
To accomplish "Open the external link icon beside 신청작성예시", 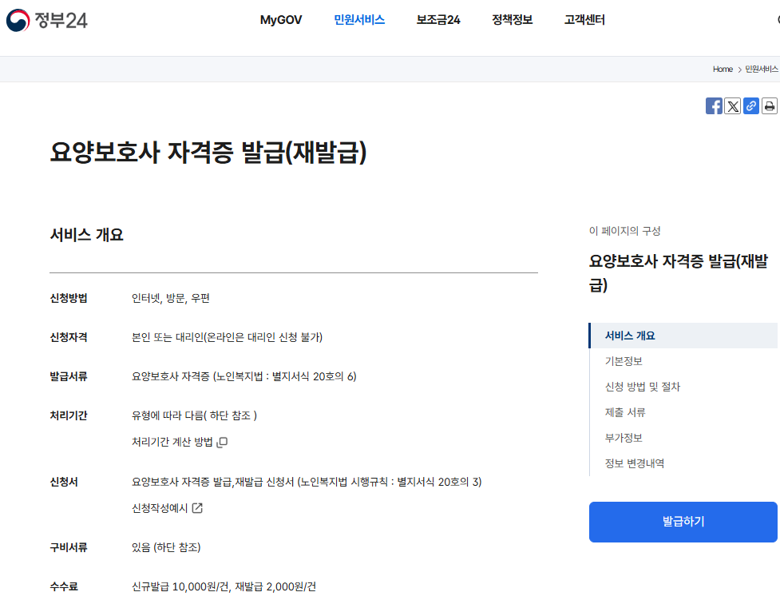I will (197, 508).
